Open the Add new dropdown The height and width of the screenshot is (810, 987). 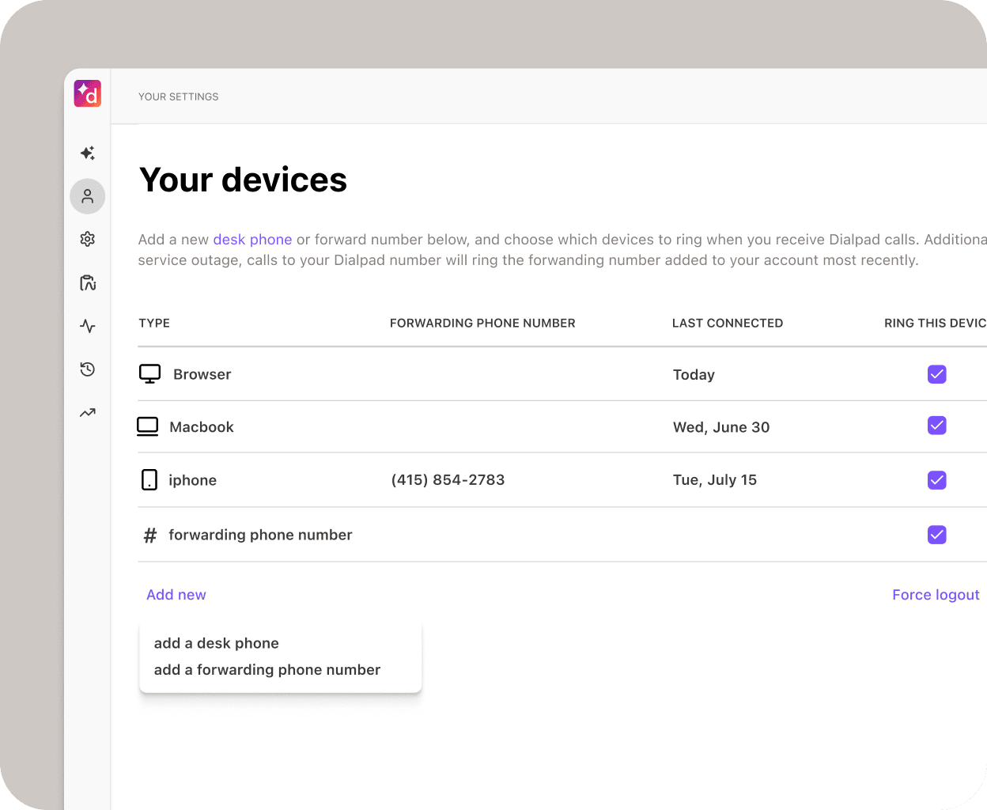coord(176,594)
